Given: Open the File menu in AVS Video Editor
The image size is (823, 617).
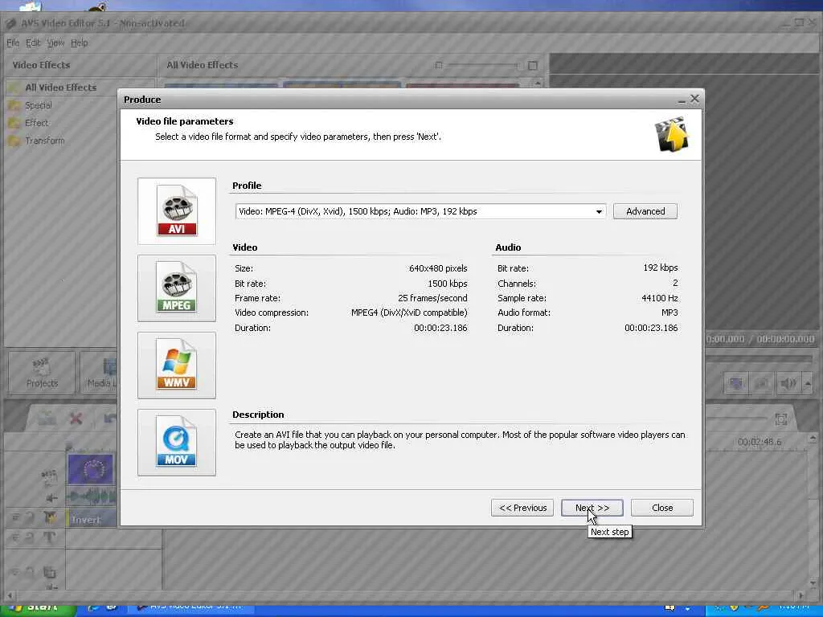Looking at the screenshot, I should [x=13, y=43].
